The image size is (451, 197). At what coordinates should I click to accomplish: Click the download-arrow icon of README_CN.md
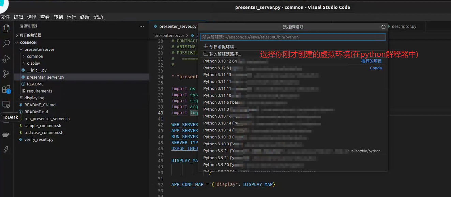(21, 105)
